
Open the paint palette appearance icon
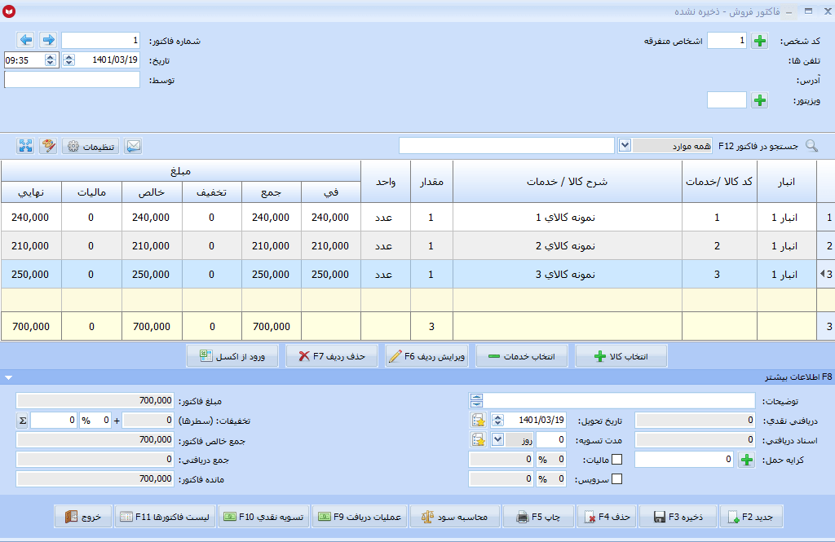point(48,146)
